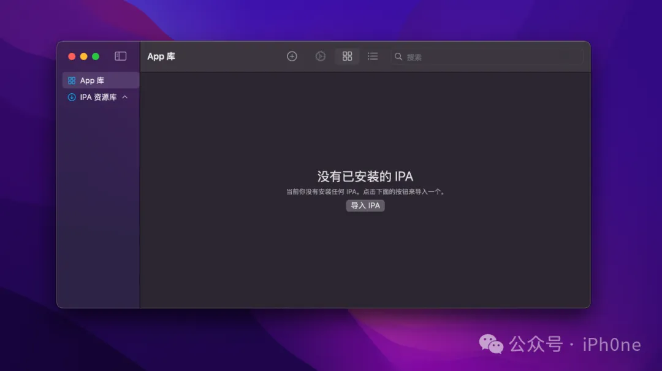Toggle the sidebar visibility icon
Image resolution: width=662 pixels, height=371 pixels.
click(x=120, y=56)
